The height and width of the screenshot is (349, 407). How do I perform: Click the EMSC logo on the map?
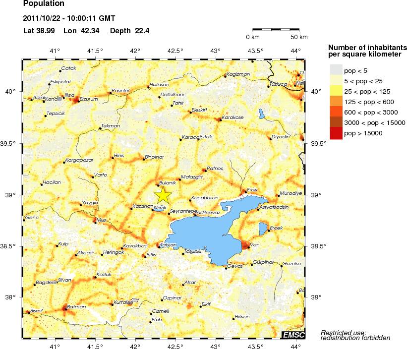tap(292, 336)
